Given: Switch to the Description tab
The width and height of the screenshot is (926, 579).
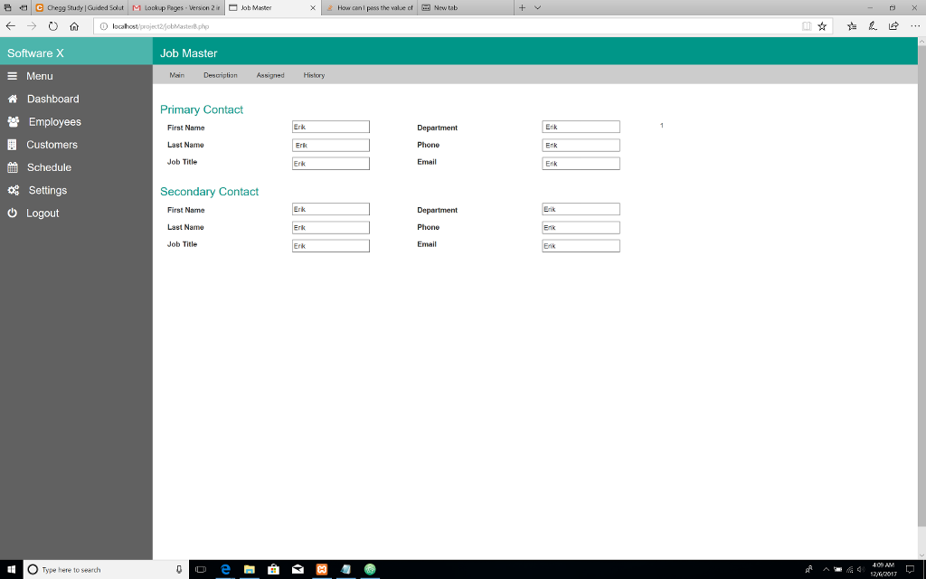Looking at the screenshot, I should [x=220, y=75].
